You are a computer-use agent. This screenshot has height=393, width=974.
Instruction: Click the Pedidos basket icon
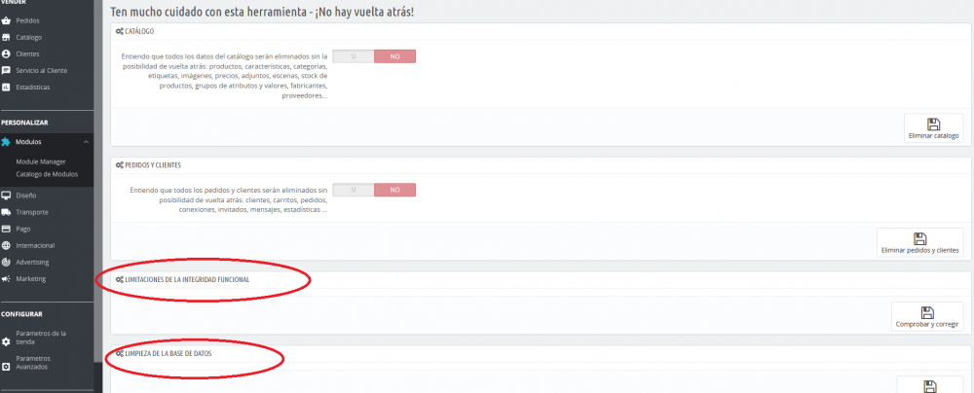coord(6,21)
